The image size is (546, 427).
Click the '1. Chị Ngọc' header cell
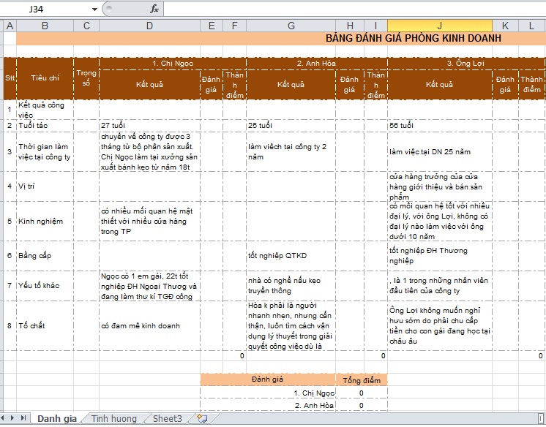click(x=172, y=64)
